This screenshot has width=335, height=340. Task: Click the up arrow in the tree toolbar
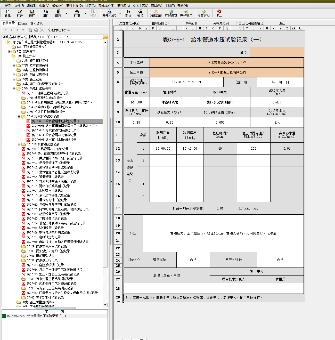(11, 30)
